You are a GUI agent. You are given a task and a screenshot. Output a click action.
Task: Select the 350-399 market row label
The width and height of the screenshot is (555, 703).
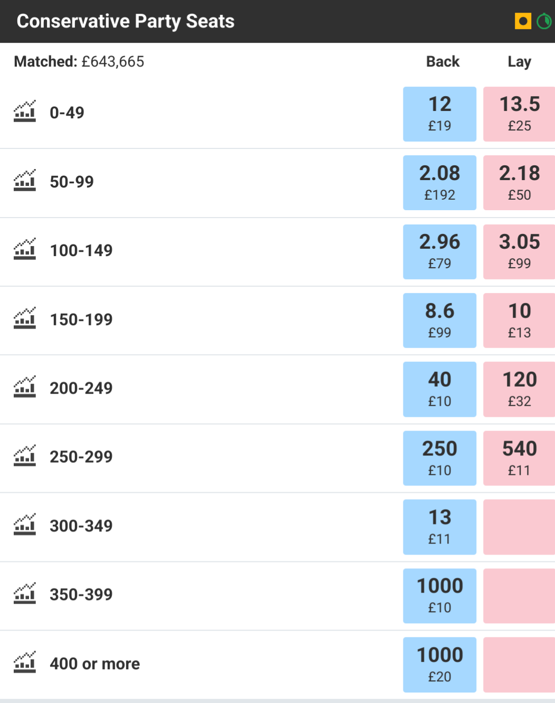point(81,595)
